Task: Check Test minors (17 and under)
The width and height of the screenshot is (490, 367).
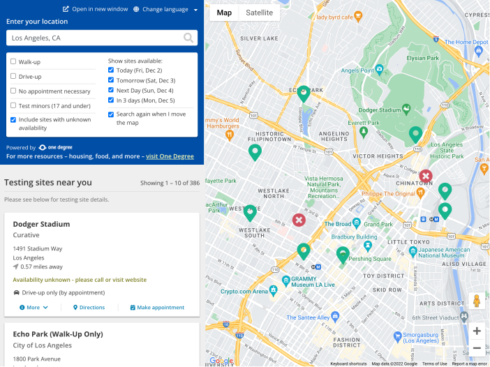Action: click(x=13, y=105)
